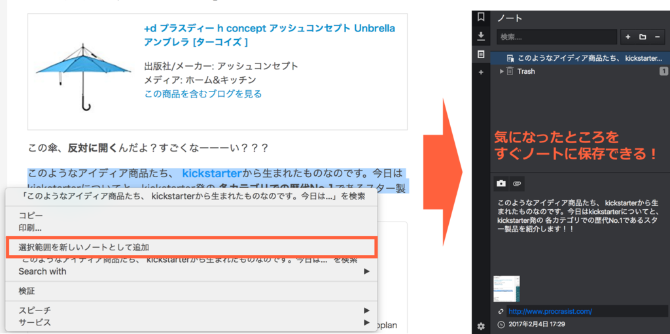Open settings gear in the sidebar
This screenshot has height=334, width=670.
point(481,326)
